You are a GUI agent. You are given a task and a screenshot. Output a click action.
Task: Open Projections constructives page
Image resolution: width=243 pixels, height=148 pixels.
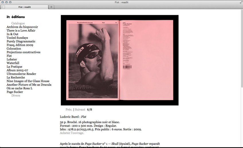pyautogui.click(x=23, y=52)
